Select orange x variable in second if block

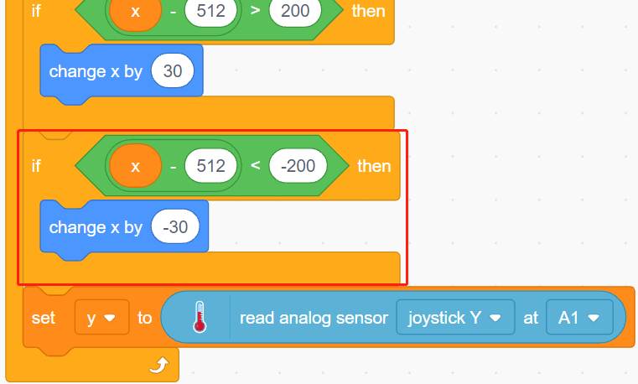click(136, 165)
